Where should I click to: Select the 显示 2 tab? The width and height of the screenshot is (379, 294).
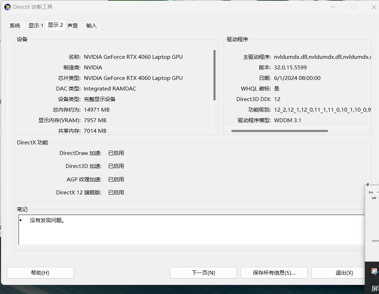click(55, 25)
